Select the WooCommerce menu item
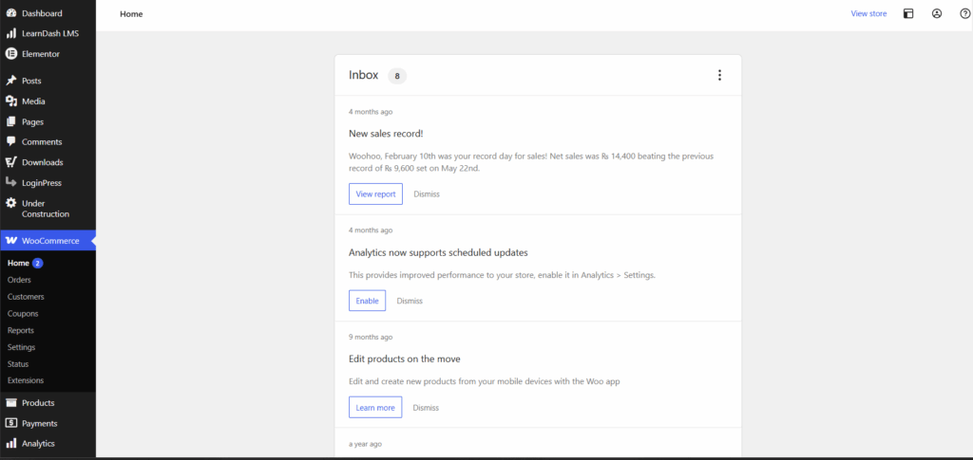The image size is (973, 460). pos(48,241)
